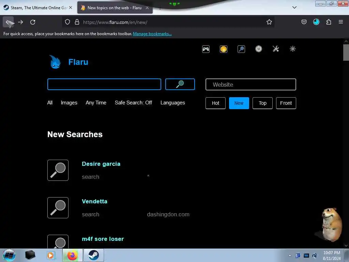Open the Vendetta search result
Viewport: 349px width, 262px height.
[95, 201]
